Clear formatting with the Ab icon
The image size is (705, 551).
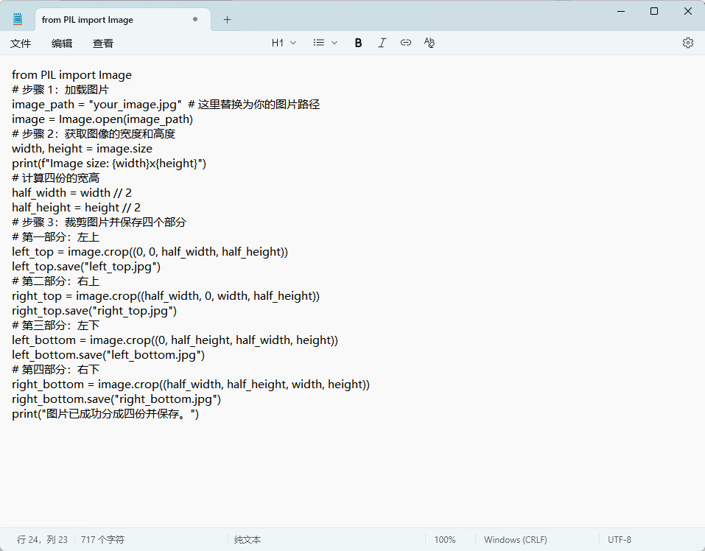429,43
